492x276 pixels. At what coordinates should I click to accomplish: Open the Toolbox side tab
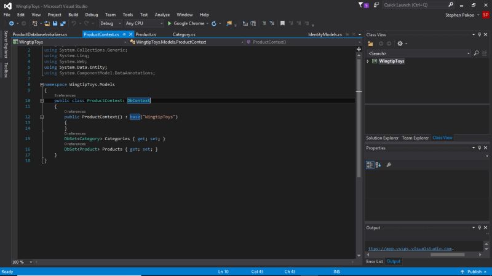pos(6,69)
